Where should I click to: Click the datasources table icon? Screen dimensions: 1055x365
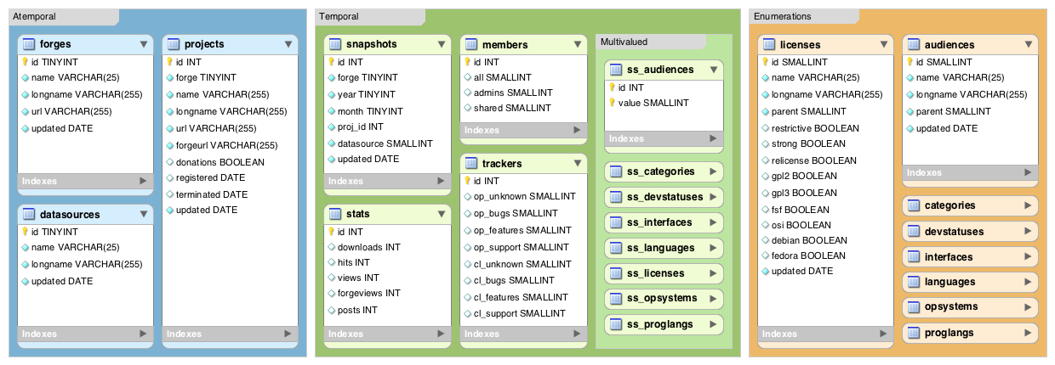[28, 214]
